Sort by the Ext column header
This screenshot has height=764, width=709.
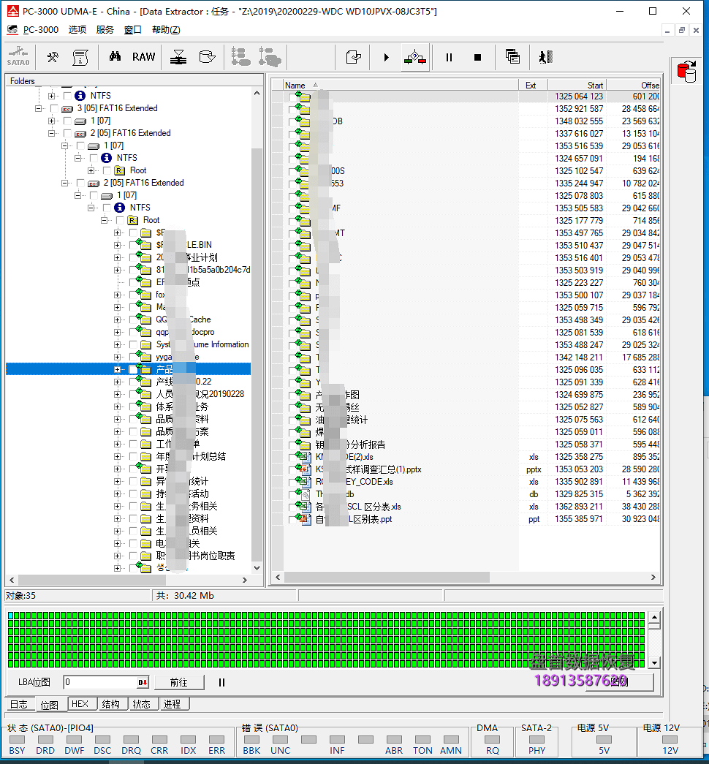pyautogui.click(x=533, y=85)
